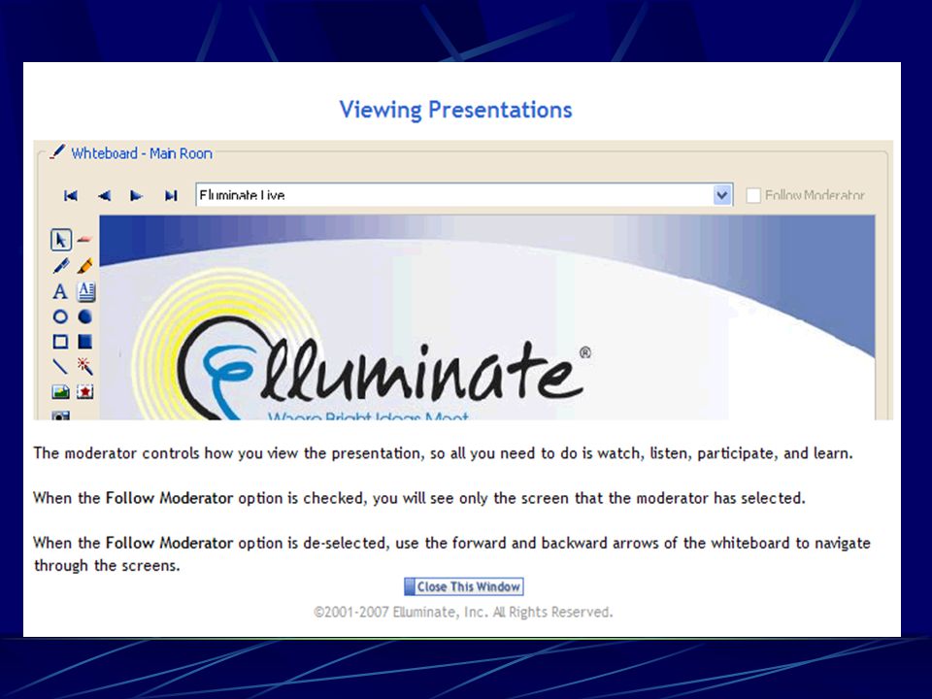Go to the previous whiteboard screen
The width and height of the screenshot is (932, 699).
point(104,195)
